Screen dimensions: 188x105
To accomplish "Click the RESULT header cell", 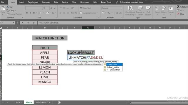I will (x=88, y=52).
